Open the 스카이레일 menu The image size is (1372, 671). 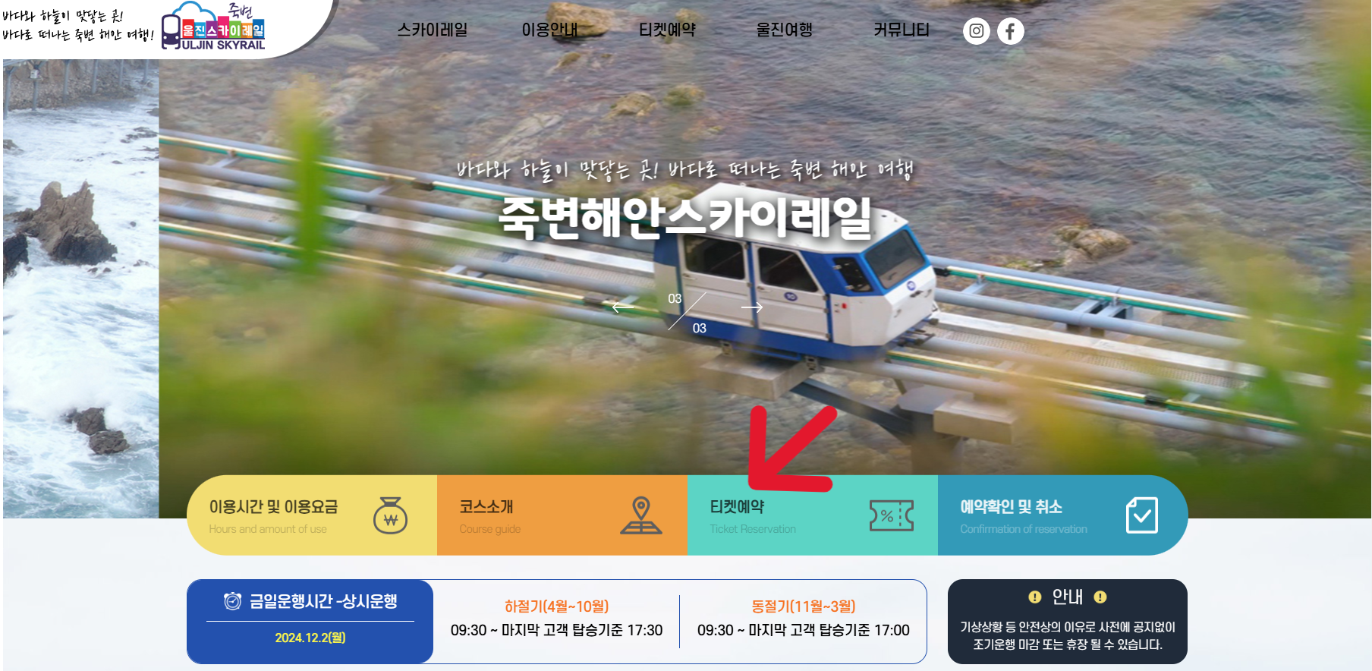pyautogui.click(x=433, y=30)
